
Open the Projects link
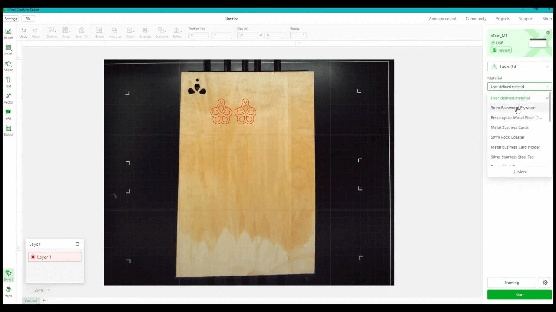click(x=503, y=19)
